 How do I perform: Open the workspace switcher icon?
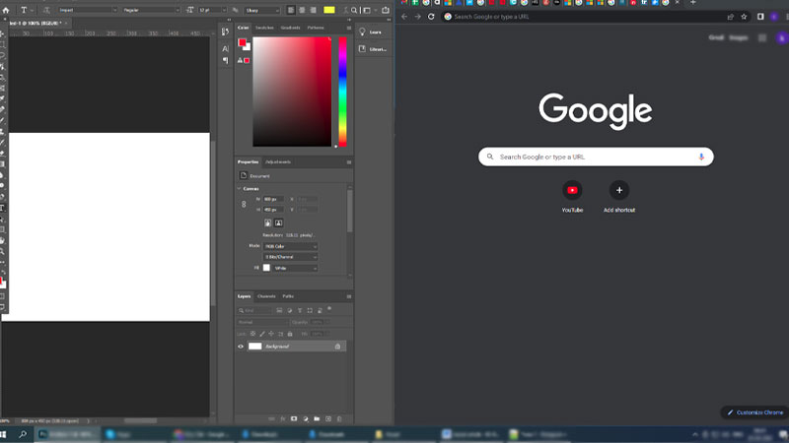368,10
